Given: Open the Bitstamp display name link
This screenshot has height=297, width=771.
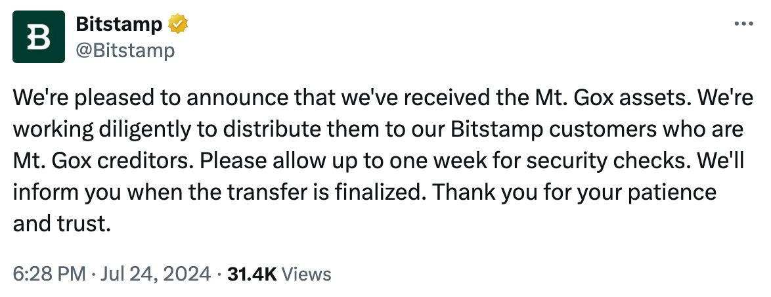Looking at the screenshot, I should (x=120, y=25).
